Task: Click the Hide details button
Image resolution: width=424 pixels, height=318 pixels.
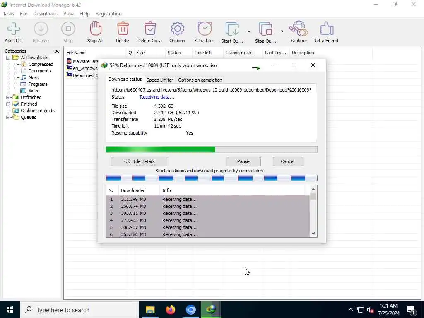Action: (x=139, y=161)
